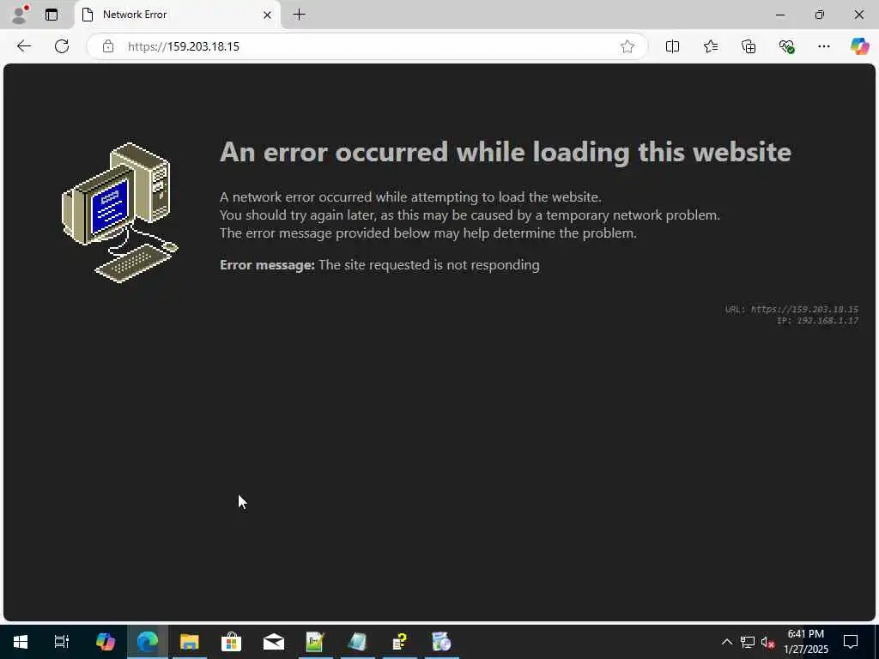View site information via the lock icon
879x659 pixels.
click(108, 46)
